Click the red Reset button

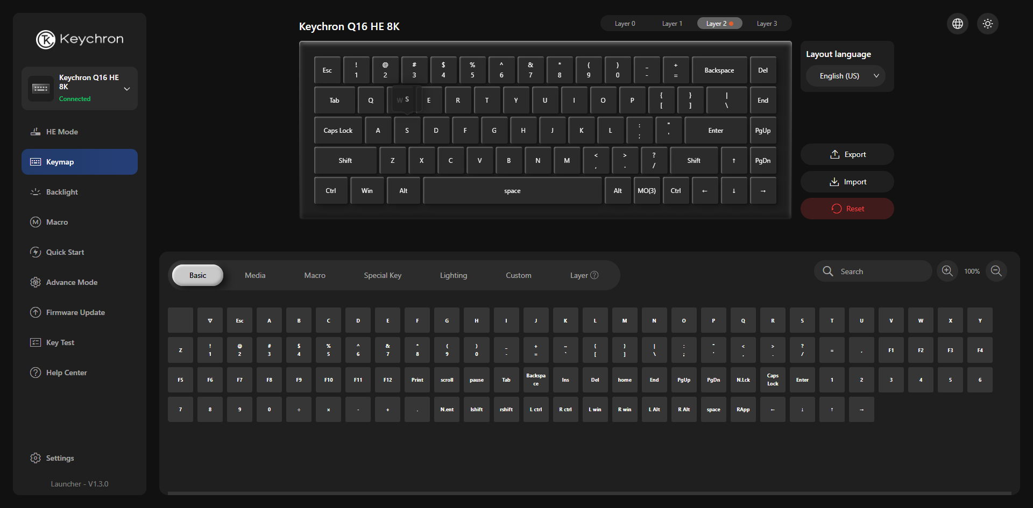tap(847, 209)
